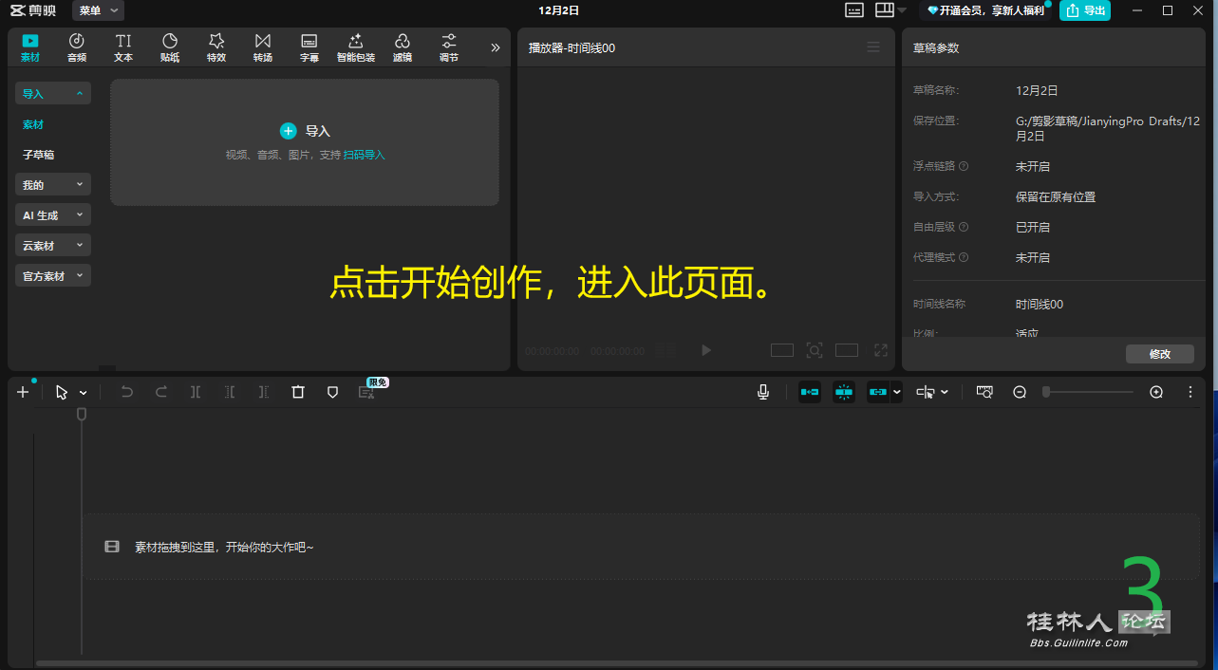Toggle auto snapping in timeline toolbar
Viewport: 1218px width, 670px height.
tap(844, 392)
